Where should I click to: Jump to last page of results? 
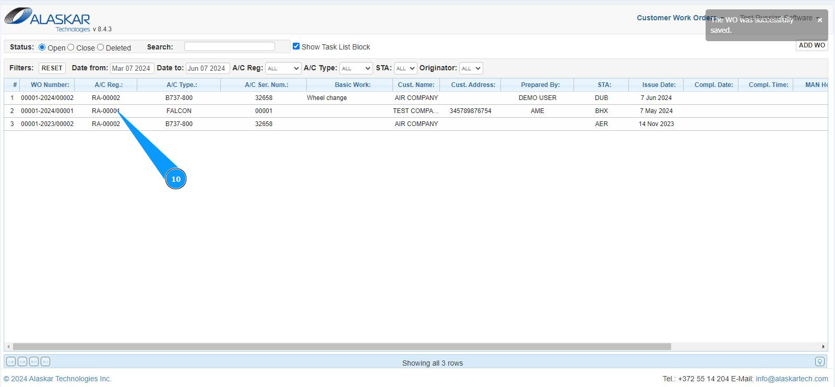pos(45,361)
